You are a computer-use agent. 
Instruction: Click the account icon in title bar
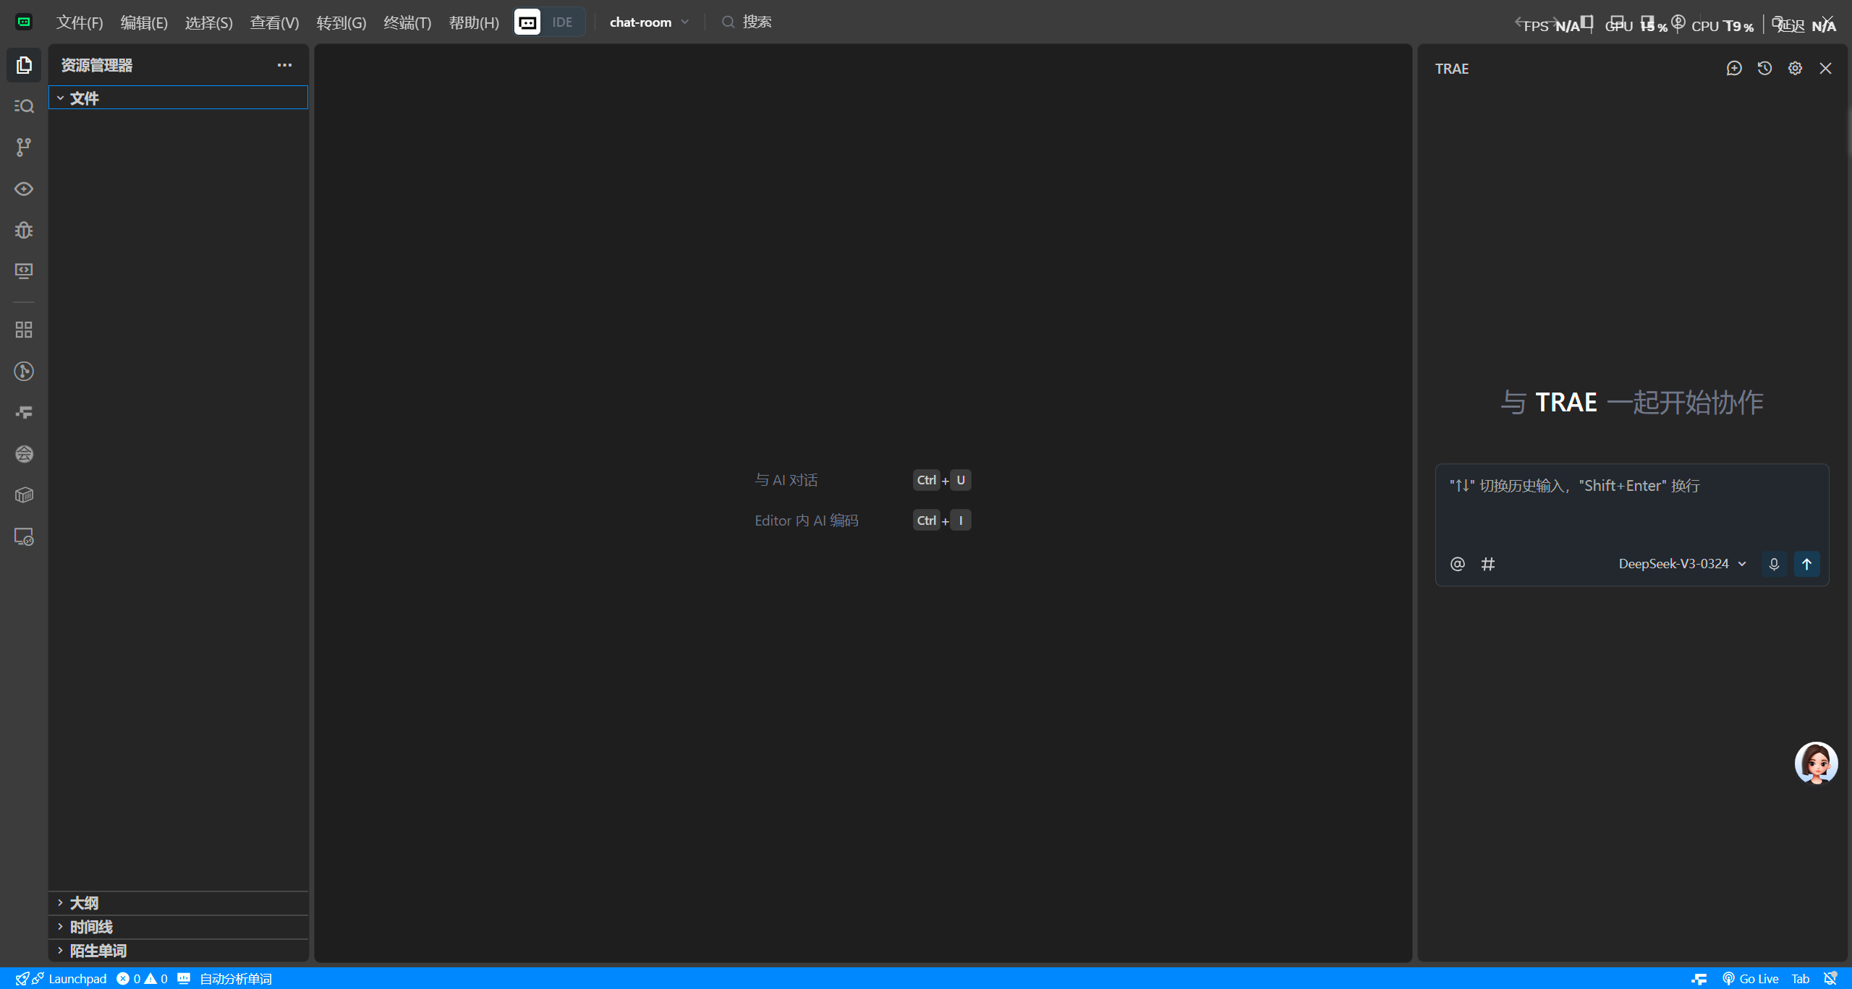click(x=1678, y=22)
